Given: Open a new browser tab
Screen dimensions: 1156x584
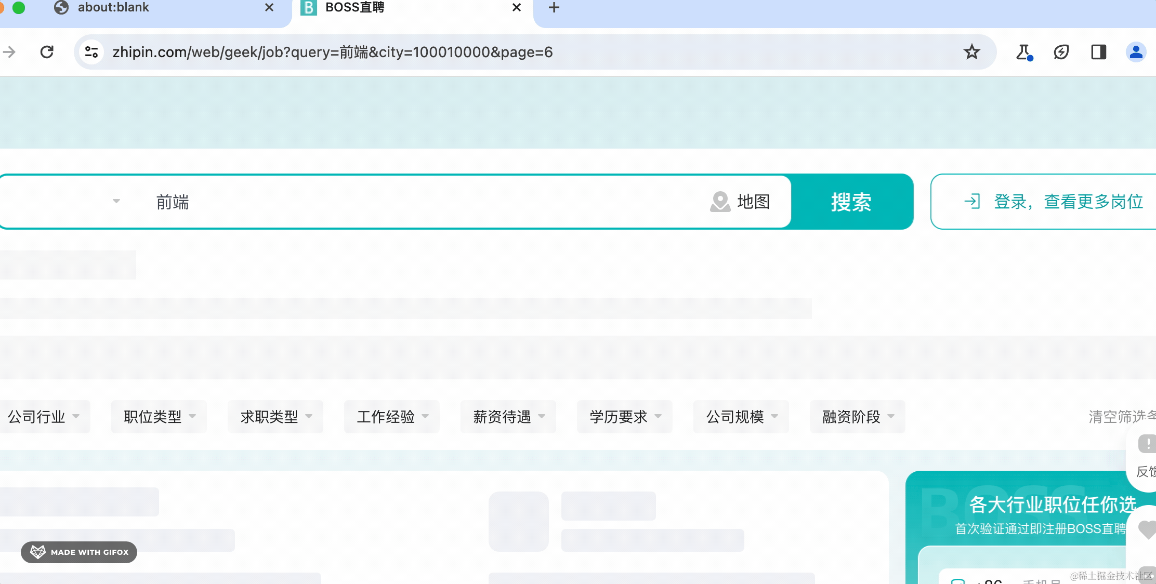Looking at the screenshot, I should [x=554, y=8].
